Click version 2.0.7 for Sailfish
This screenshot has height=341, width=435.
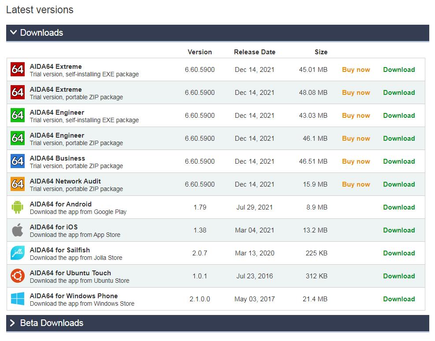pyautogui.click(x=200, y=253)
